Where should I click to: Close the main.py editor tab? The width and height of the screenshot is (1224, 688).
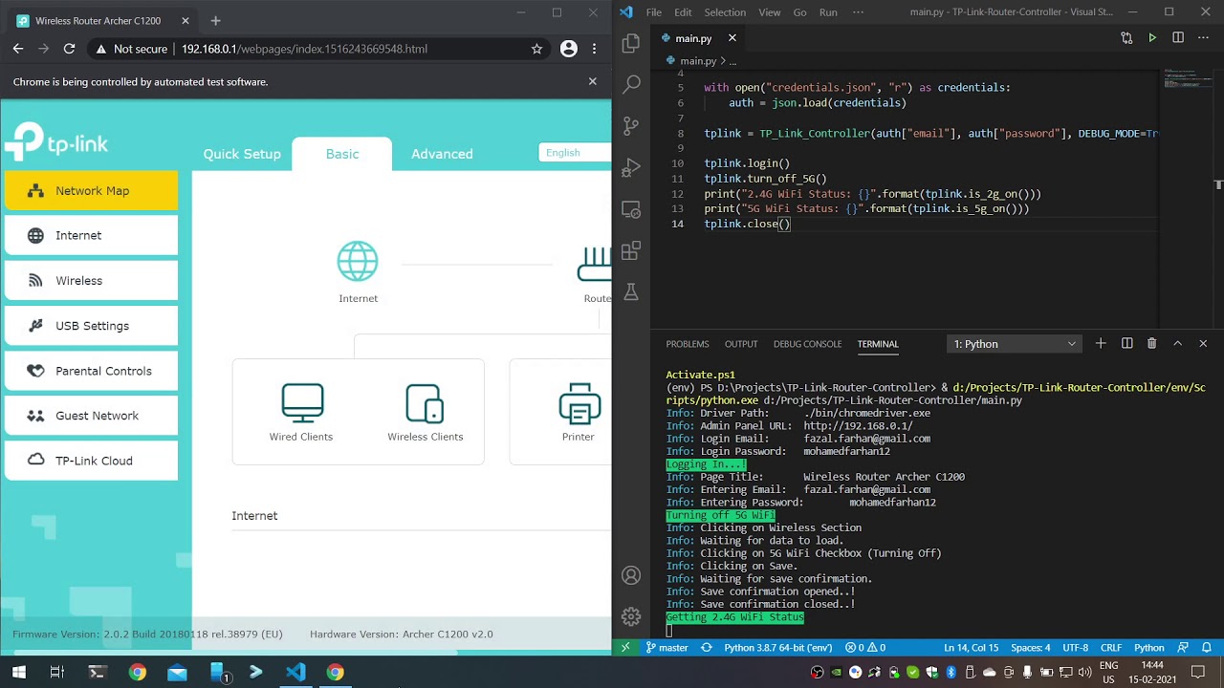tap(732, 38)
